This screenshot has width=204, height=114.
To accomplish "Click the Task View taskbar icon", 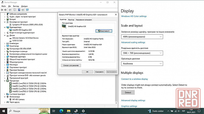I will [54, 111].
